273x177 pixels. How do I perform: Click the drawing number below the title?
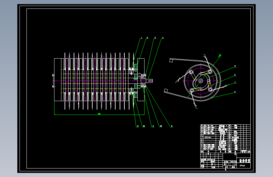[x=242, y=165]
